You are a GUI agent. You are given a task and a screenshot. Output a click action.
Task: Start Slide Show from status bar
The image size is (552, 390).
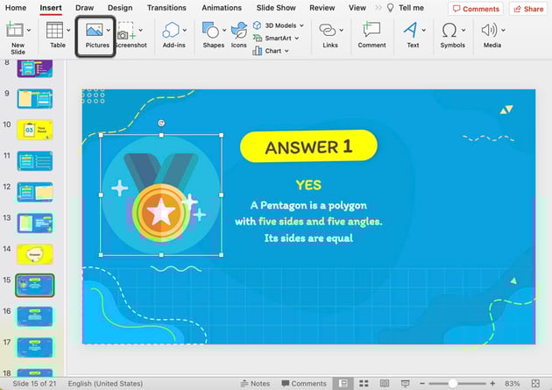pos(405,383)
